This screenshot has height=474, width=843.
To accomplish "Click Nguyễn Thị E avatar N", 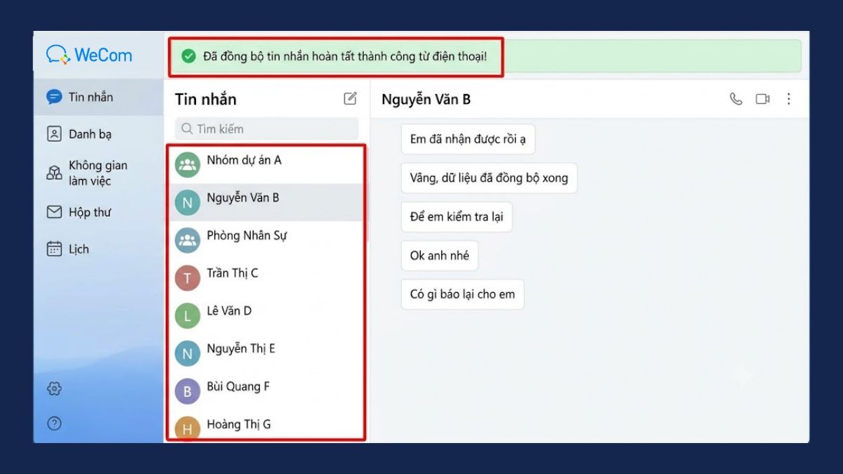I will pos(188,355).
